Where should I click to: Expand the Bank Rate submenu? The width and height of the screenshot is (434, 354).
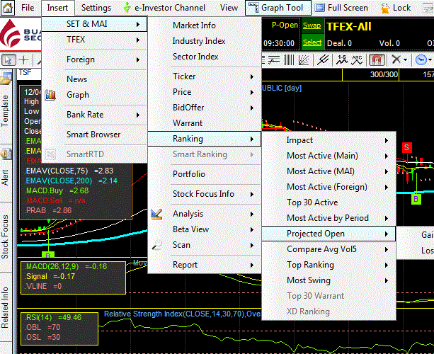click(94, 115)
